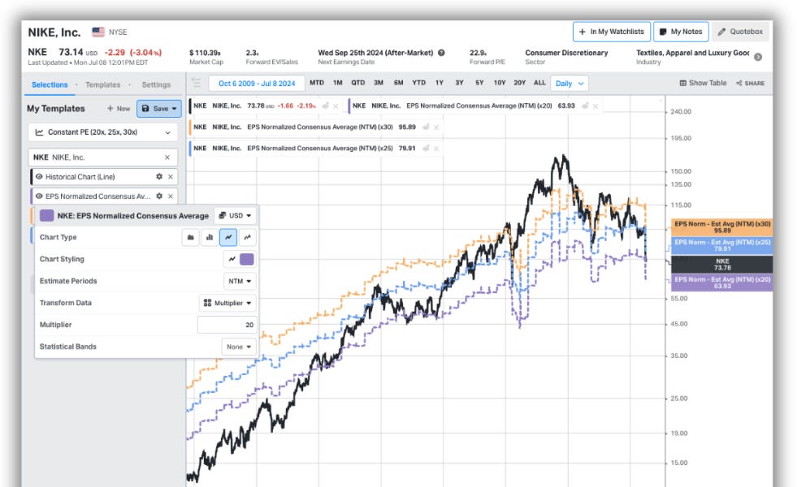Open My Notes button
797x487 pixels.
click(x=681, y=32)
